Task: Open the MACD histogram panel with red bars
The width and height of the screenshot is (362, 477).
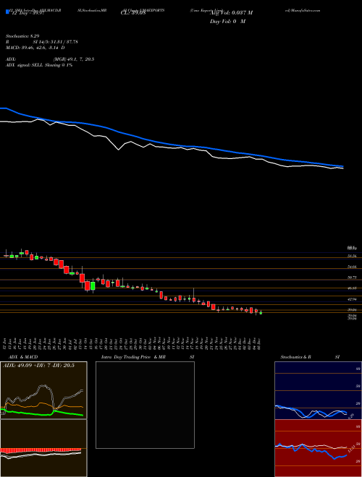Action: tap(43, 448)
